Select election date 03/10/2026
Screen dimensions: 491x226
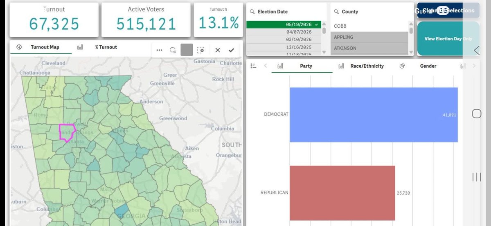click(283, 40)
